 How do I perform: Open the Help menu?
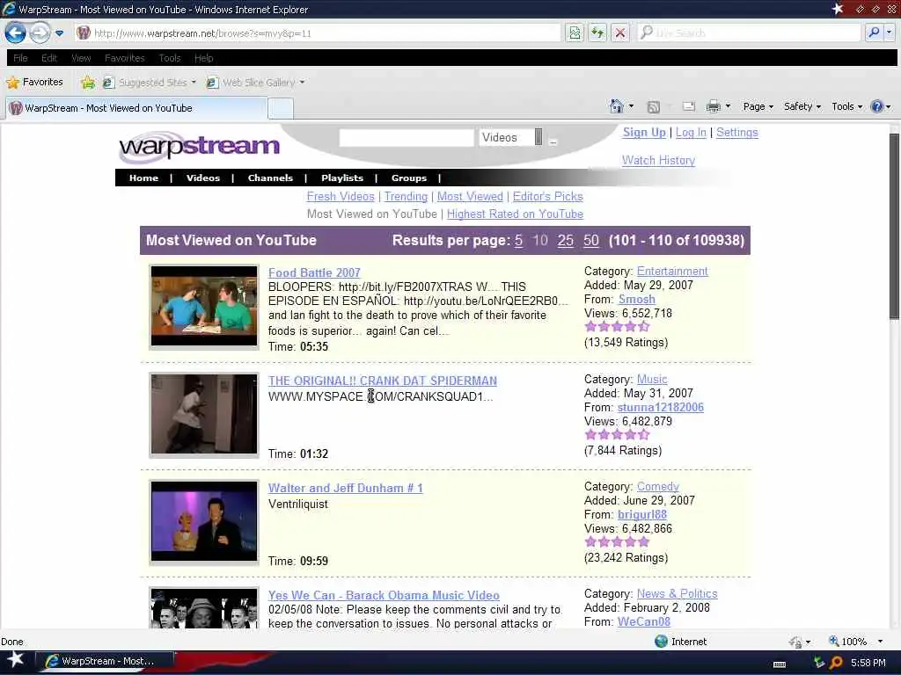click(x=203, y=58)
